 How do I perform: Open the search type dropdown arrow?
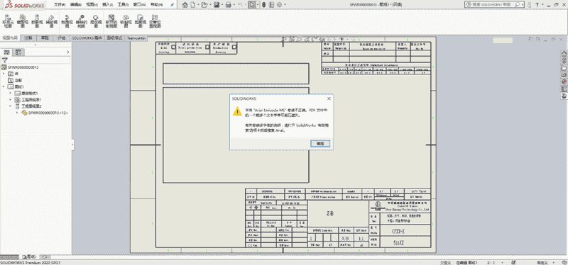tap(523, 5)
